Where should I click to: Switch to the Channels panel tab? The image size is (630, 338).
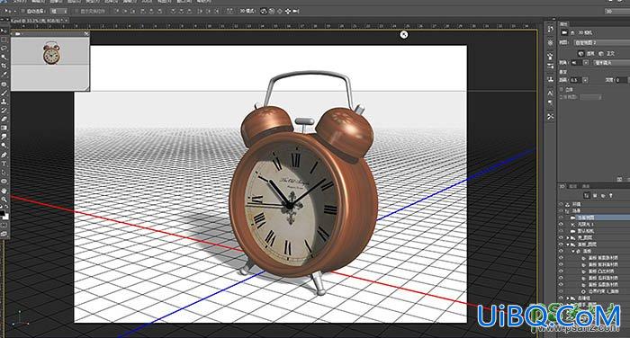586,186
